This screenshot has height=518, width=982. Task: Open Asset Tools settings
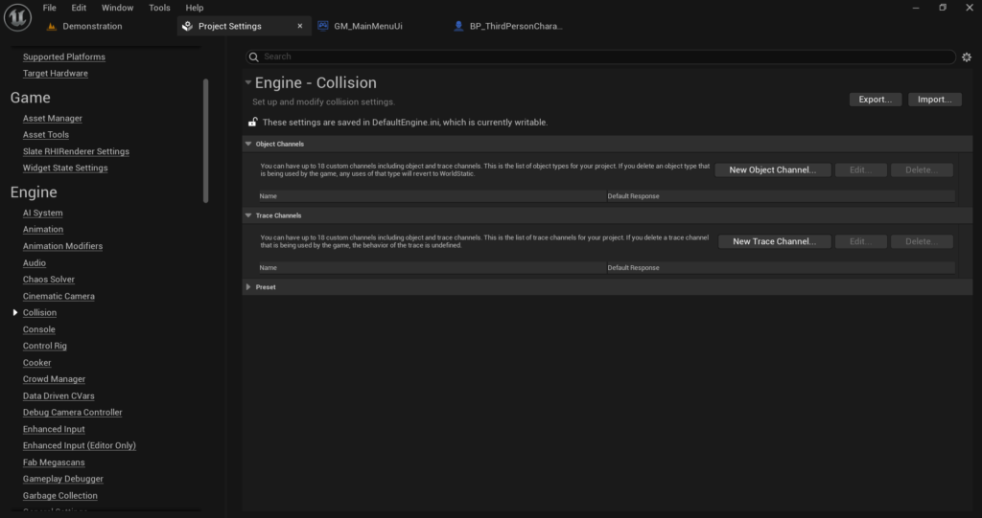(x=46, y=134)
